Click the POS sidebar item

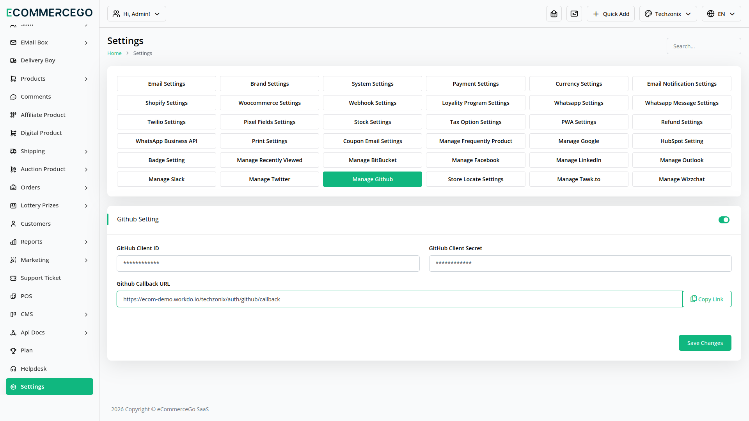tap(50, 296)
